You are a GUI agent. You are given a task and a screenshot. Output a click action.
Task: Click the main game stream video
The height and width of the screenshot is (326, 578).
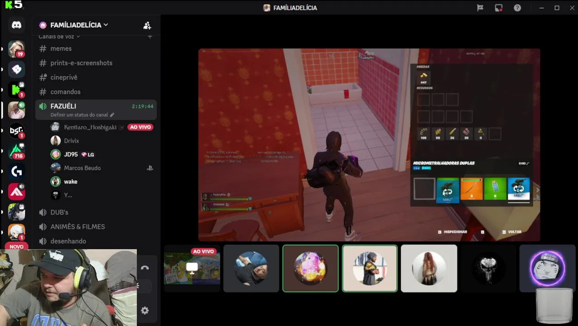pos(369,145)
